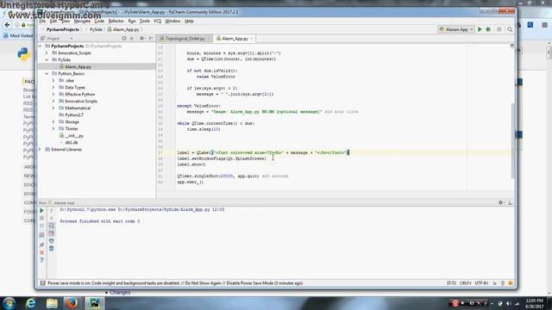Start debugging with the bug icon

pos(488,29)
